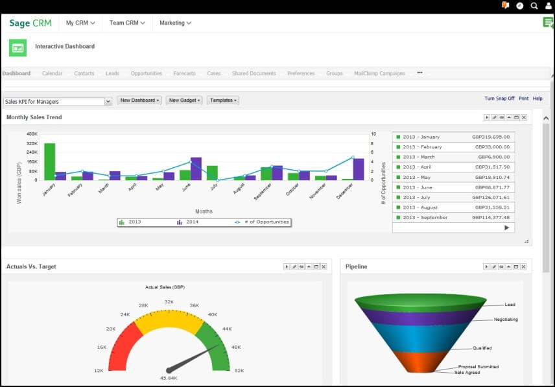Click the recent items clock icon
Screen dimensions: 555x387
(x=520, y=6)
